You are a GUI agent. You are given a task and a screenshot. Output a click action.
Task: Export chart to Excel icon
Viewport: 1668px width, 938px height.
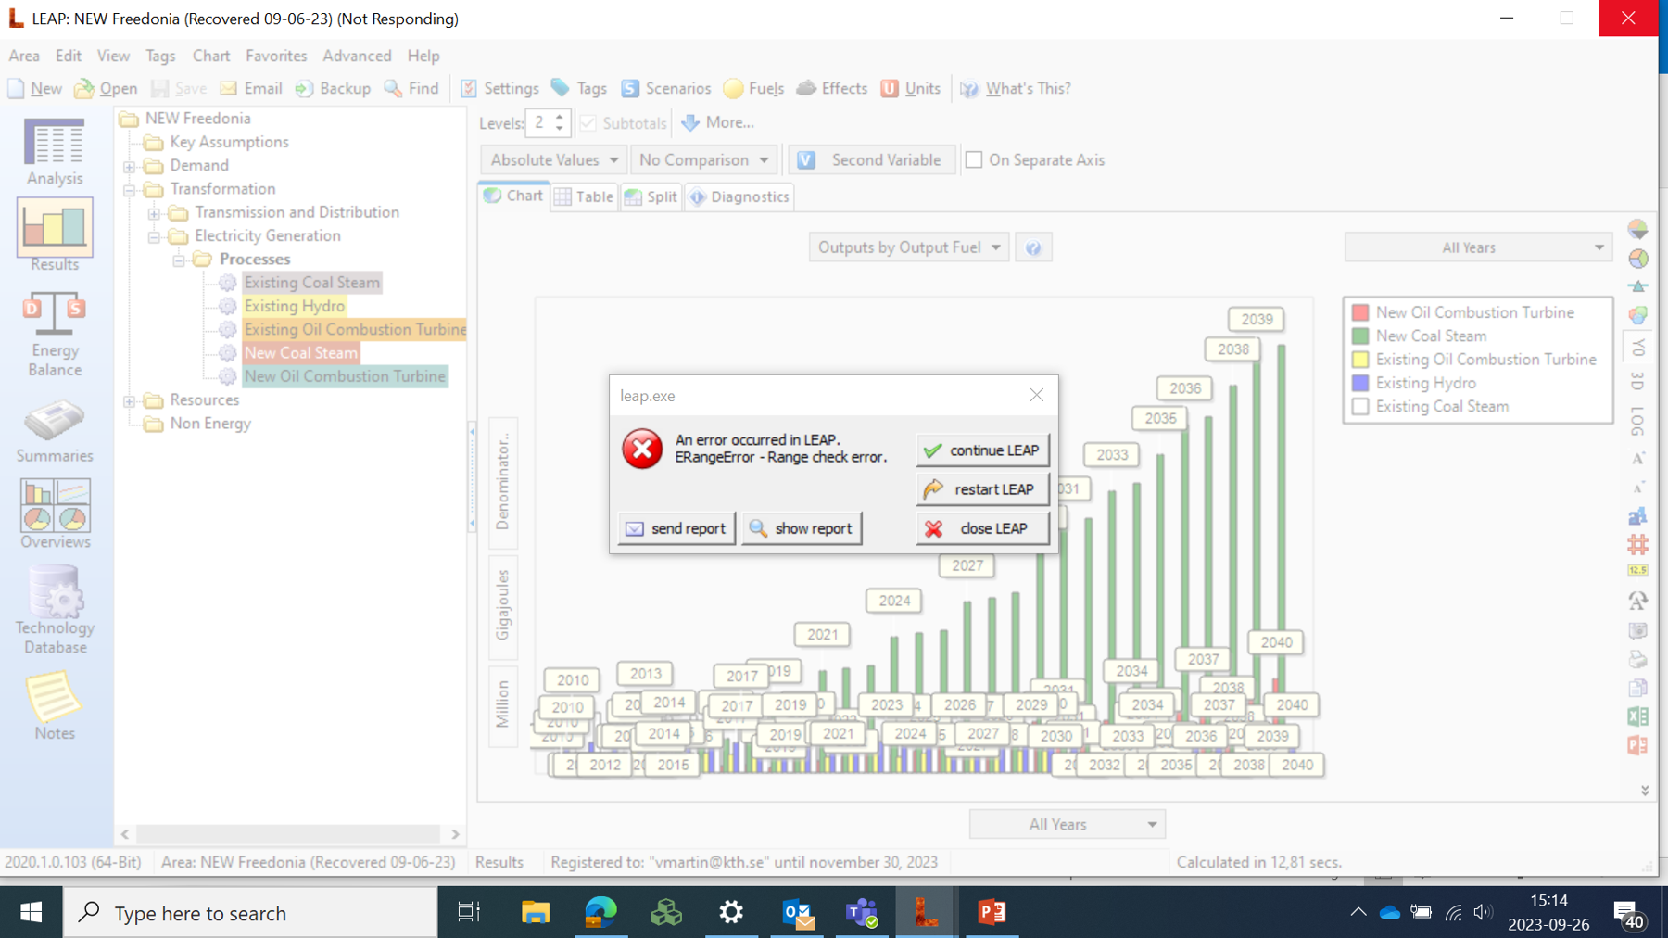pos(1637,716)
